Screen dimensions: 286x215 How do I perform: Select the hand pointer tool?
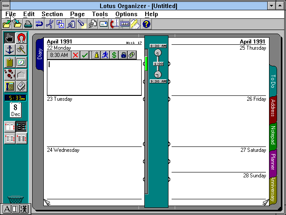(9, 38)
